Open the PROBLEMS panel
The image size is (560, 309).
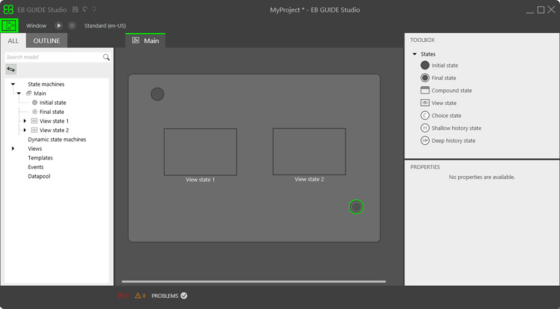[x=169, y=296]
